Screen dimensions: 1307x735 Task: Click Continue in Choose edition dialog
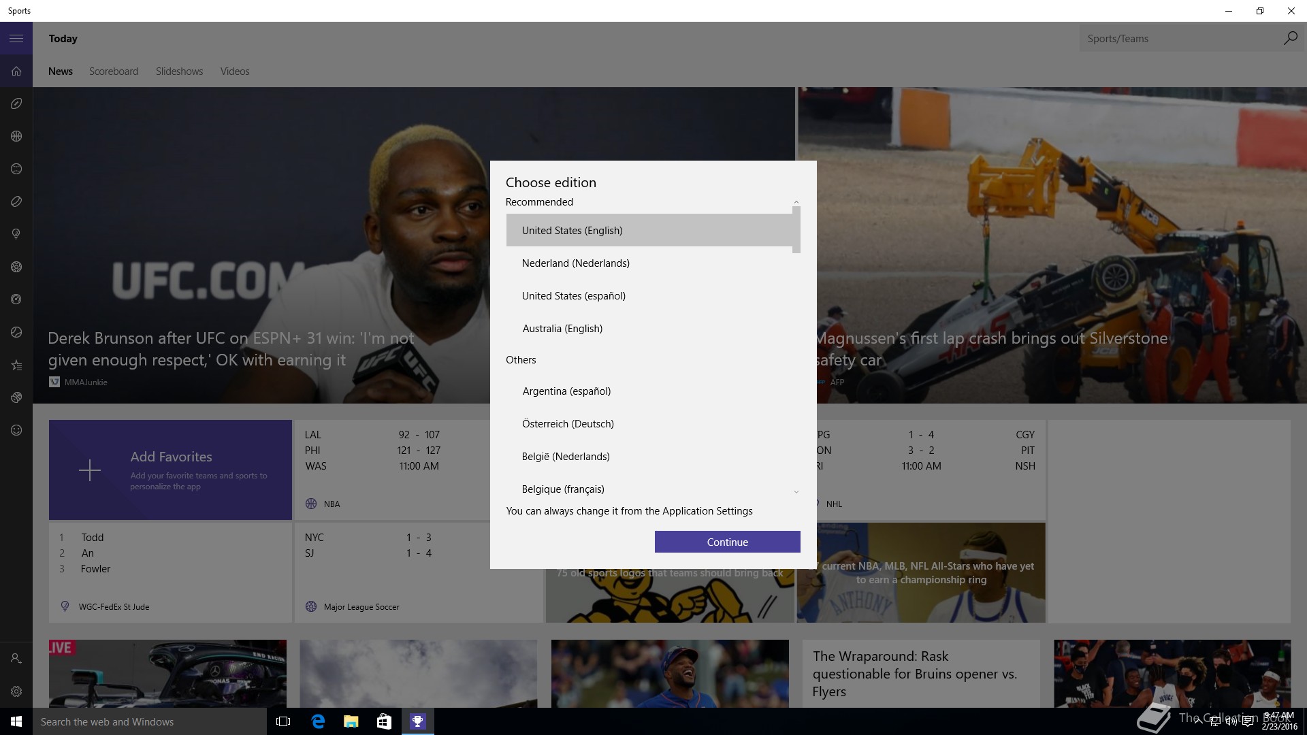click(x=728, y=542)
